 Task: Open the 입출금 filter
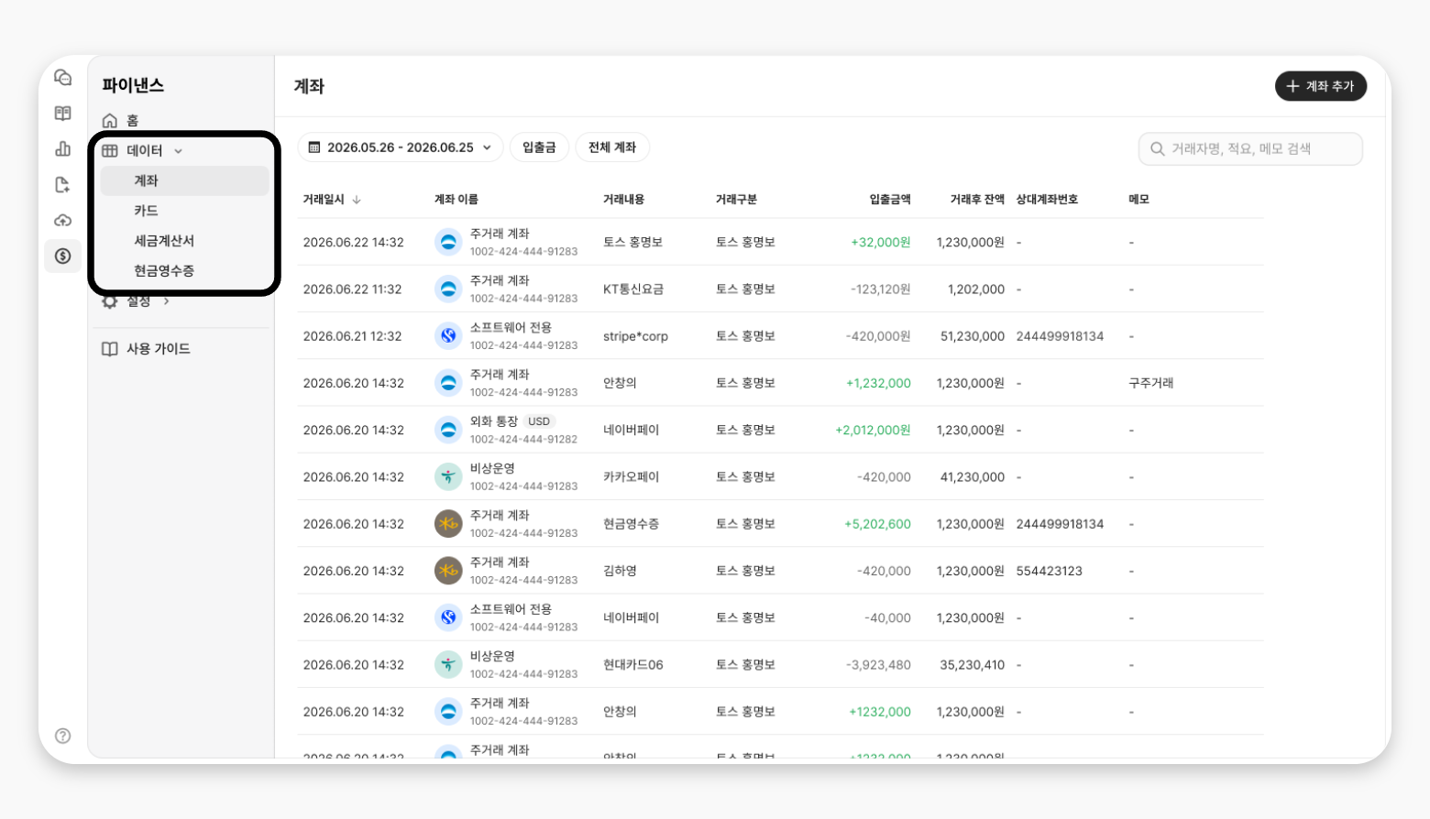point(539,147)
